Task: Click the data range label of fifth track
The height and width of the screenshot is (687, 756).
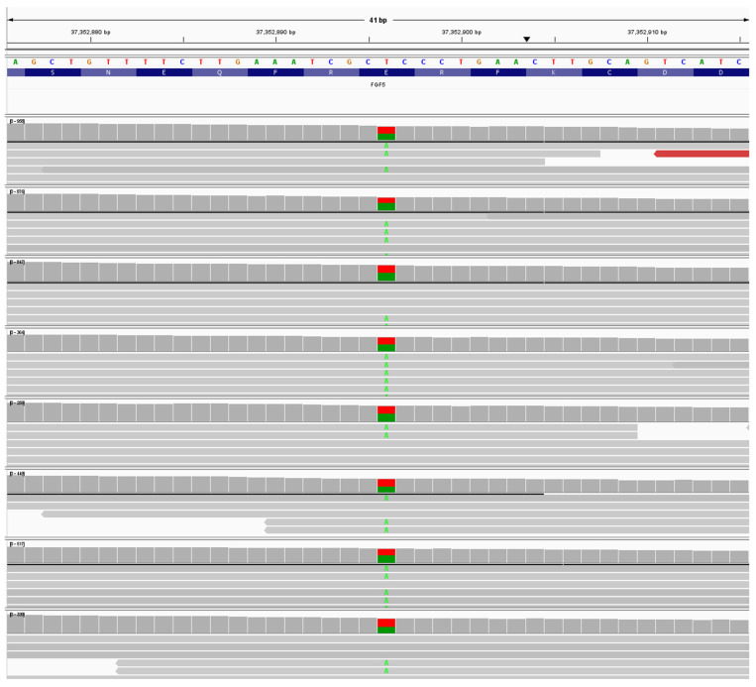Action: pos(17,403)
